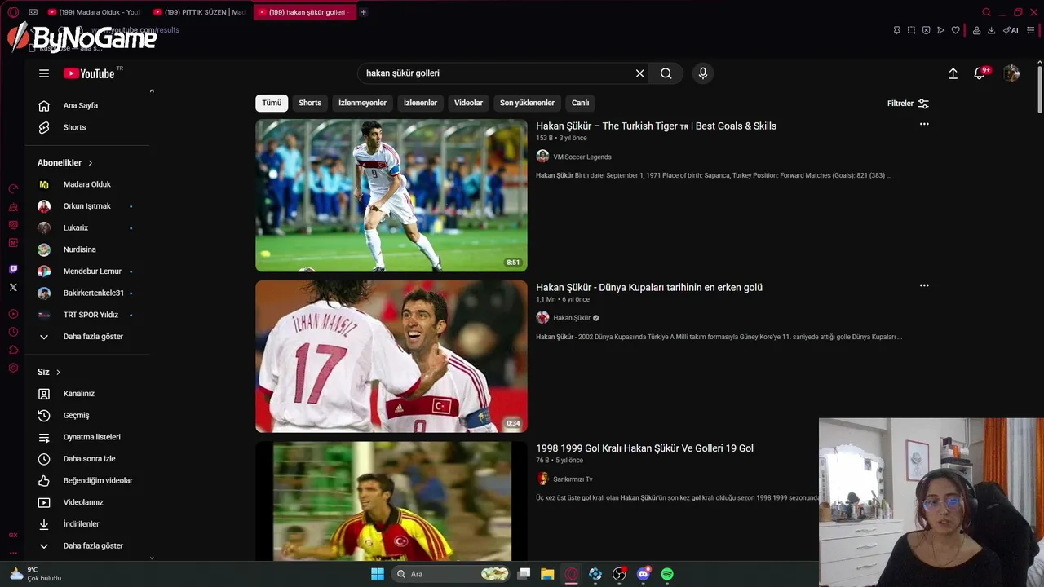This screenshot has width=1044, height=587.
Task: Filter results by Shorts chip
Action: (x=310, y=103)
